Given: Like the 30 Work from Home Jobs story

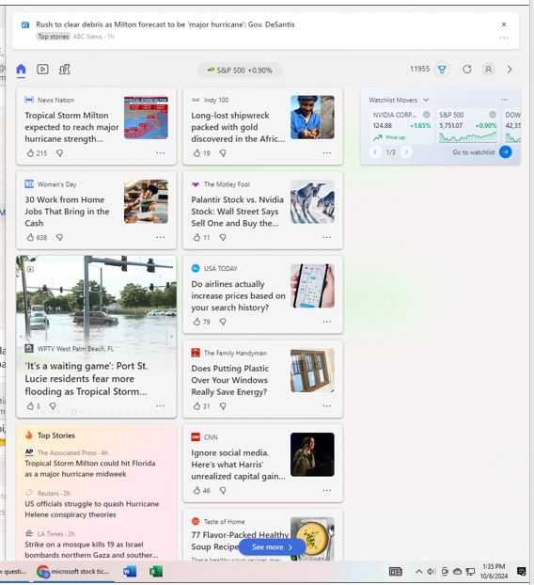Looking at the screenshot, I should [x=30, y=237].
